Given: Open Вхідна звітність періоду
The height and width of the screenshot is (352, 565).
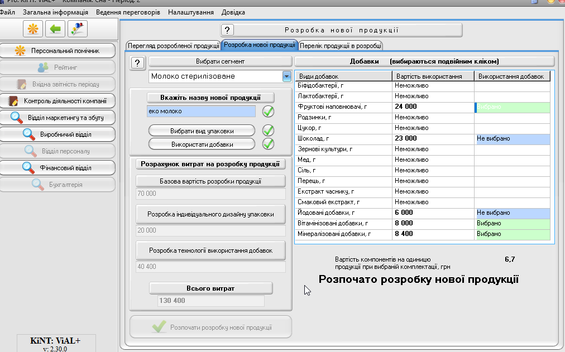Looking at the screenshot, I should 58,84.
